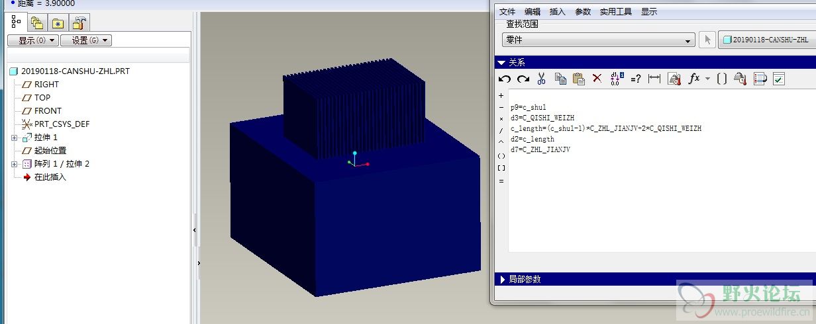Open the 显示 dropdown in model tree
Viewport: 816px width, 324px height.
tap(33, 40)
